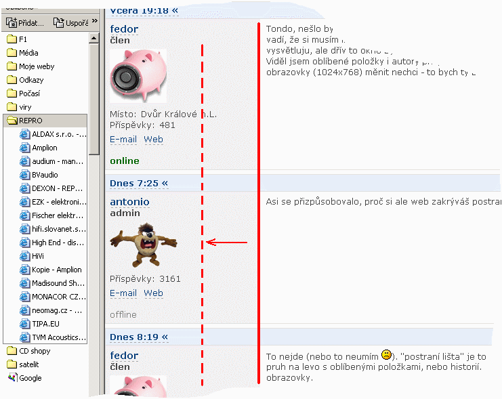Click fedor's pink pig speaker avatar
This screenshot has width=502, height=399.
[x=138, y=76]
